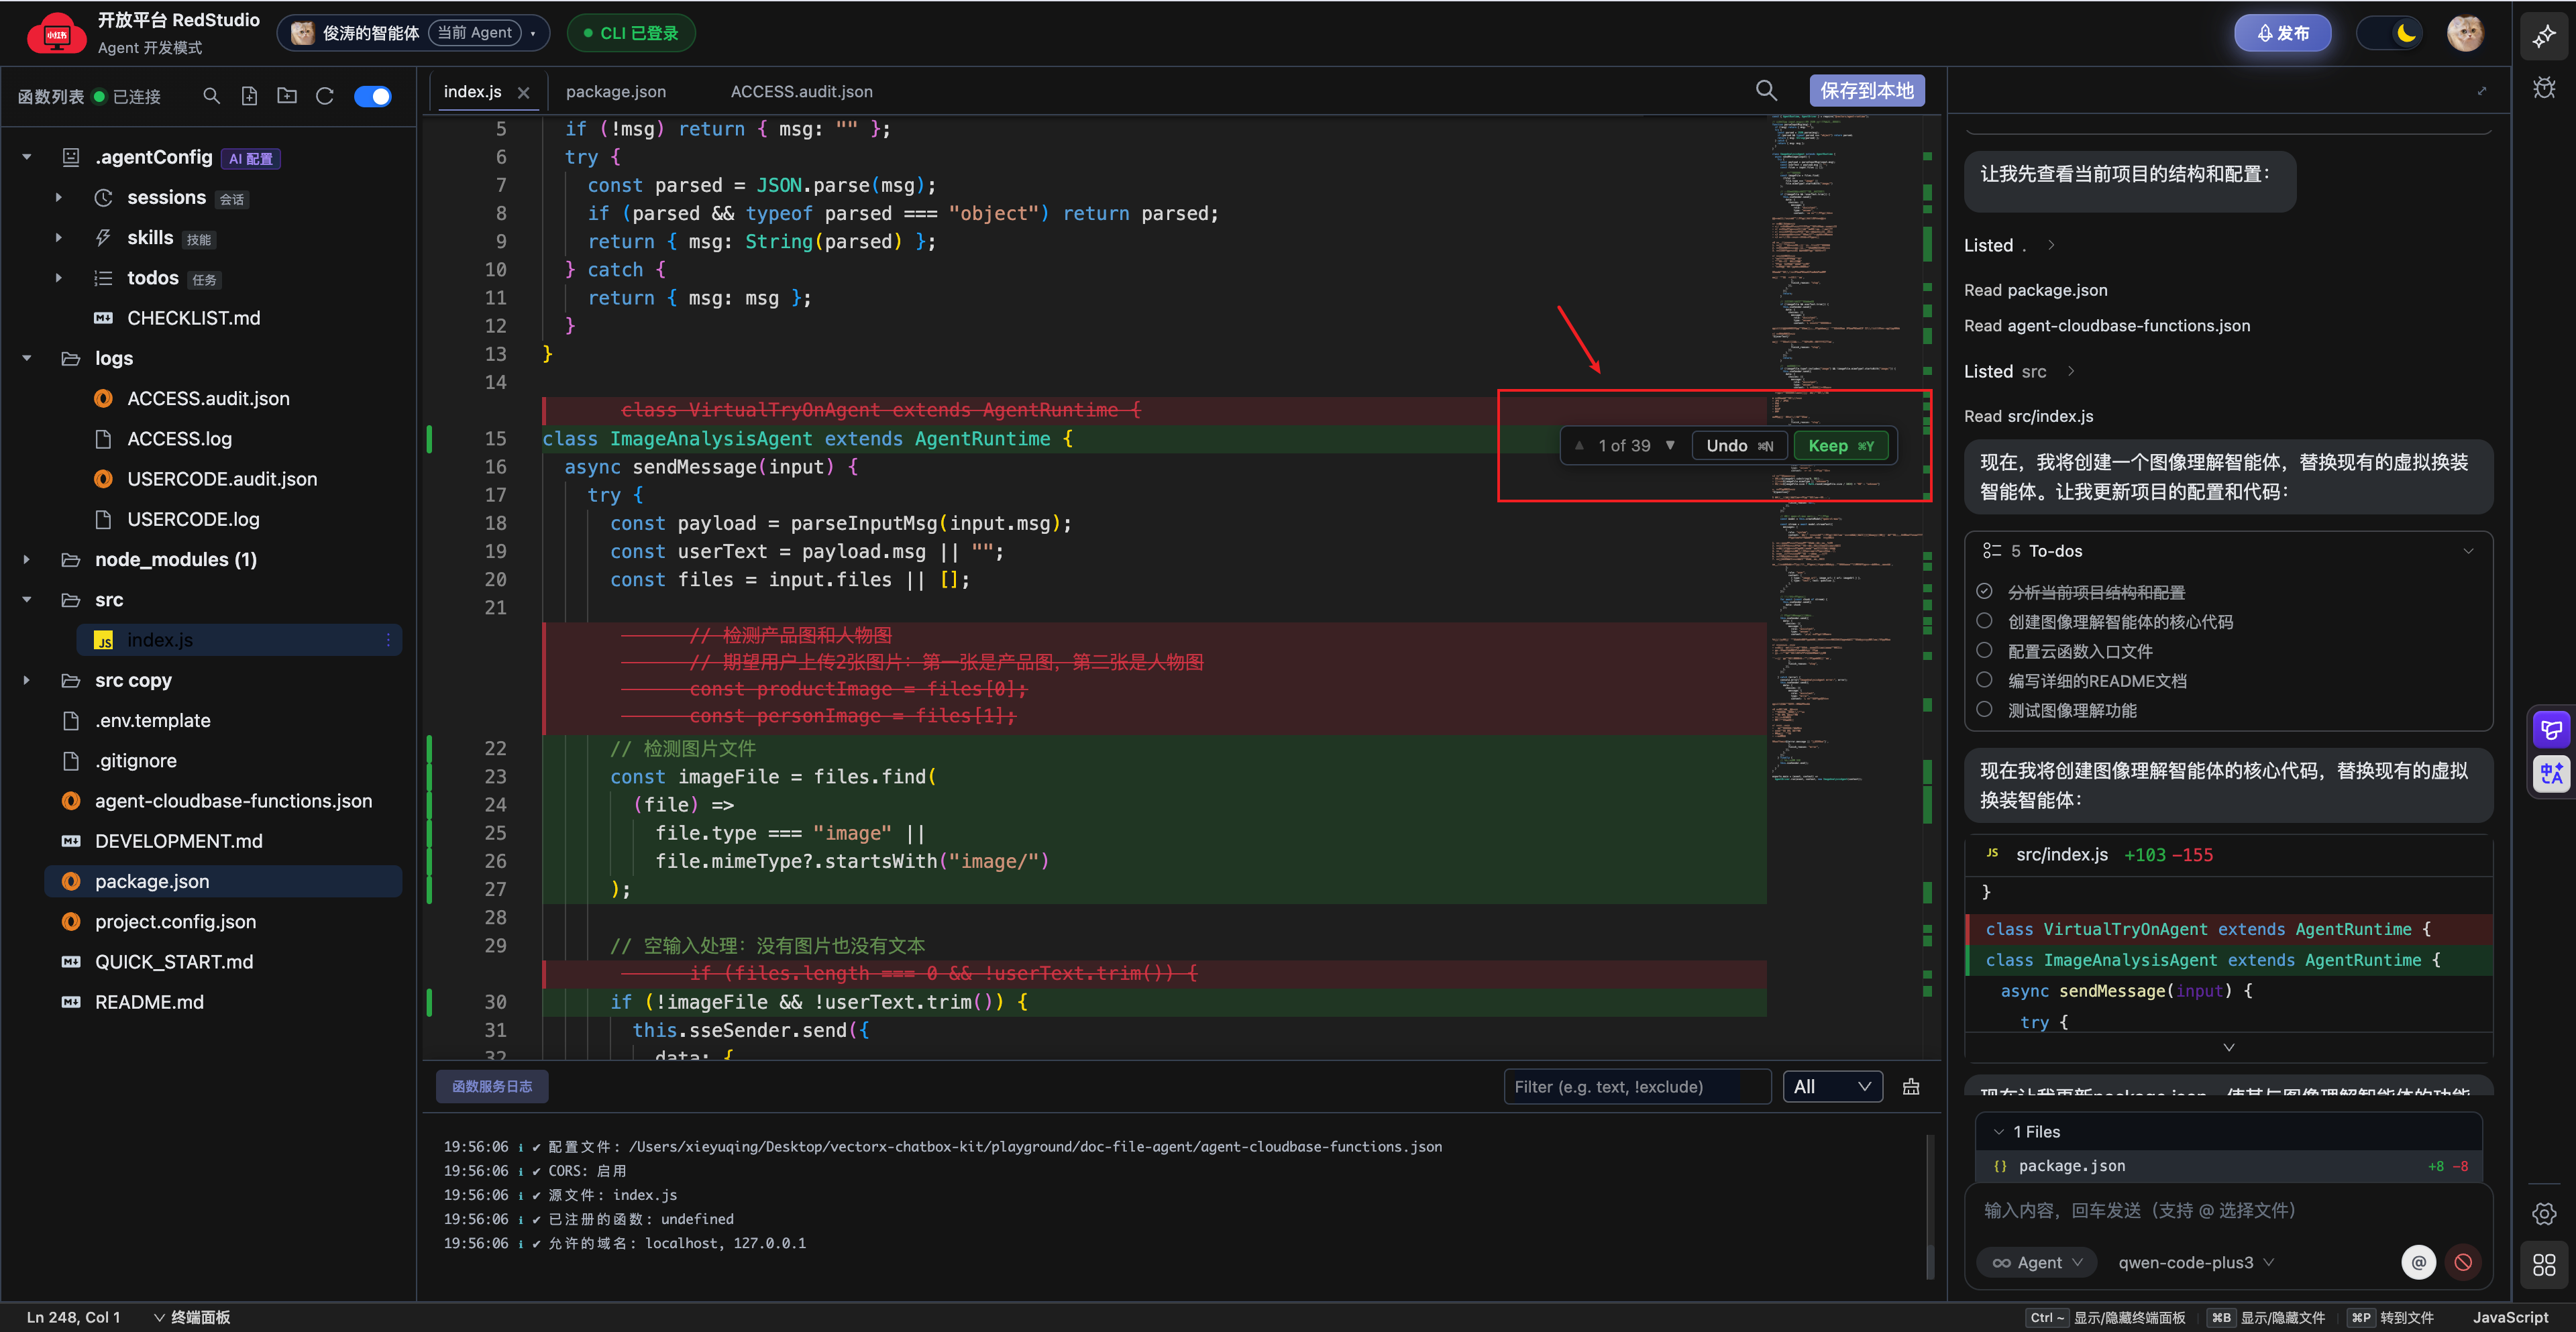Screen dimensions: 2576x1332
Task: Open the 俊涛的智能体 agent selector dropdown
Action: coord(413,33)
